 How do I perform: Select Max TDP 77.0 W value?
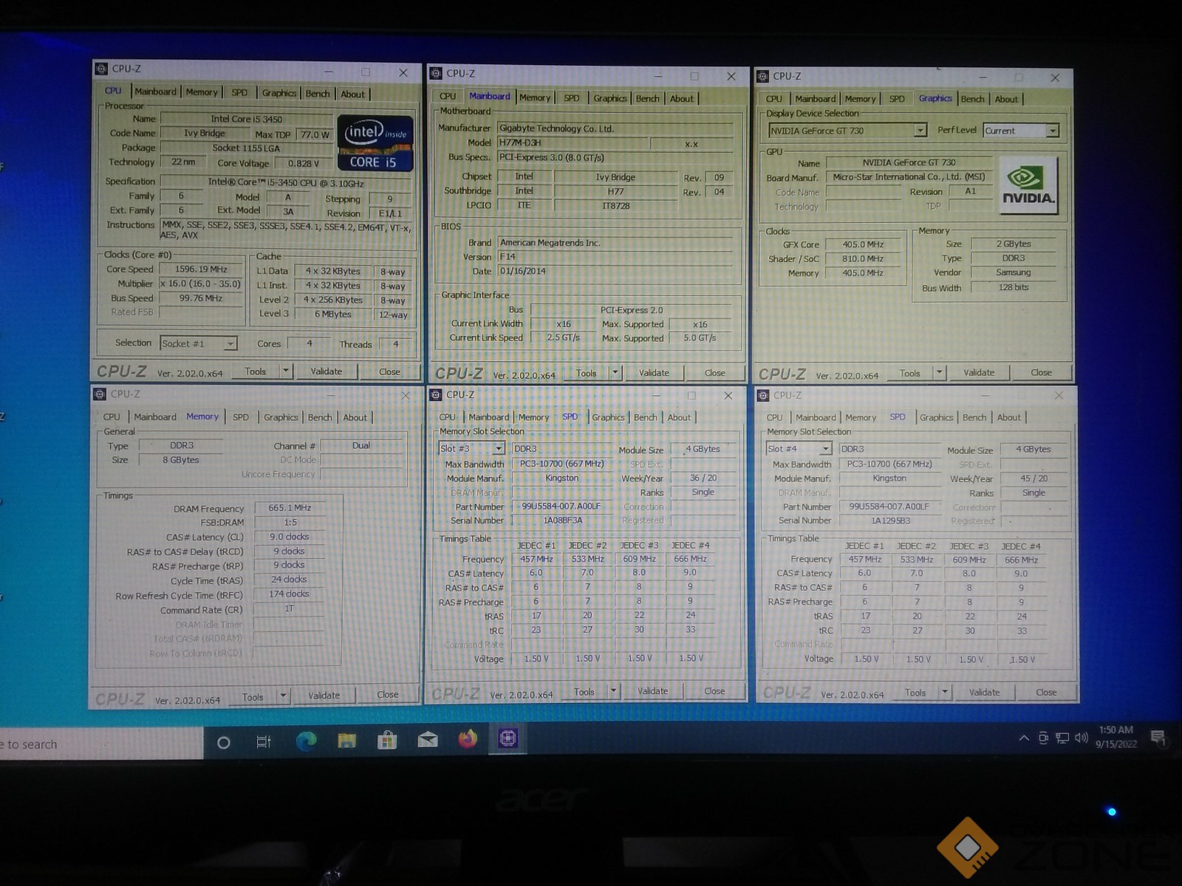(315, 134)
